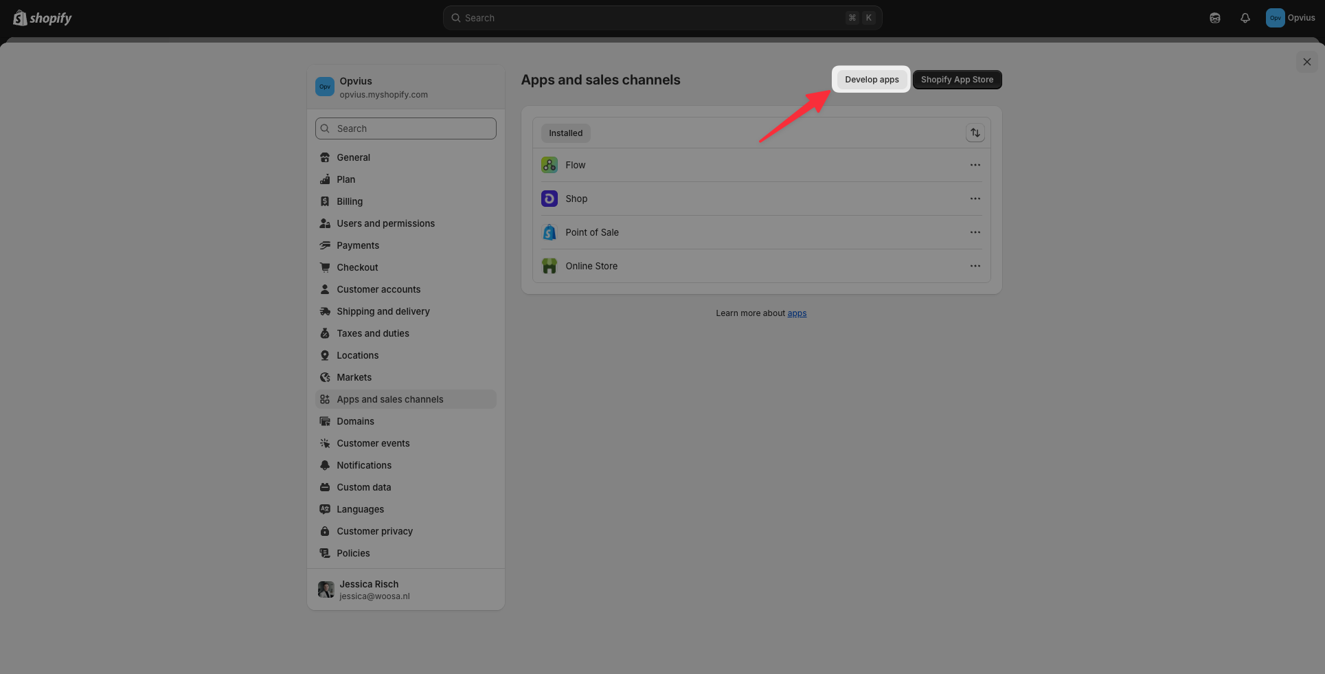Click the General store icon in the sidebar

tap(325, 157)
